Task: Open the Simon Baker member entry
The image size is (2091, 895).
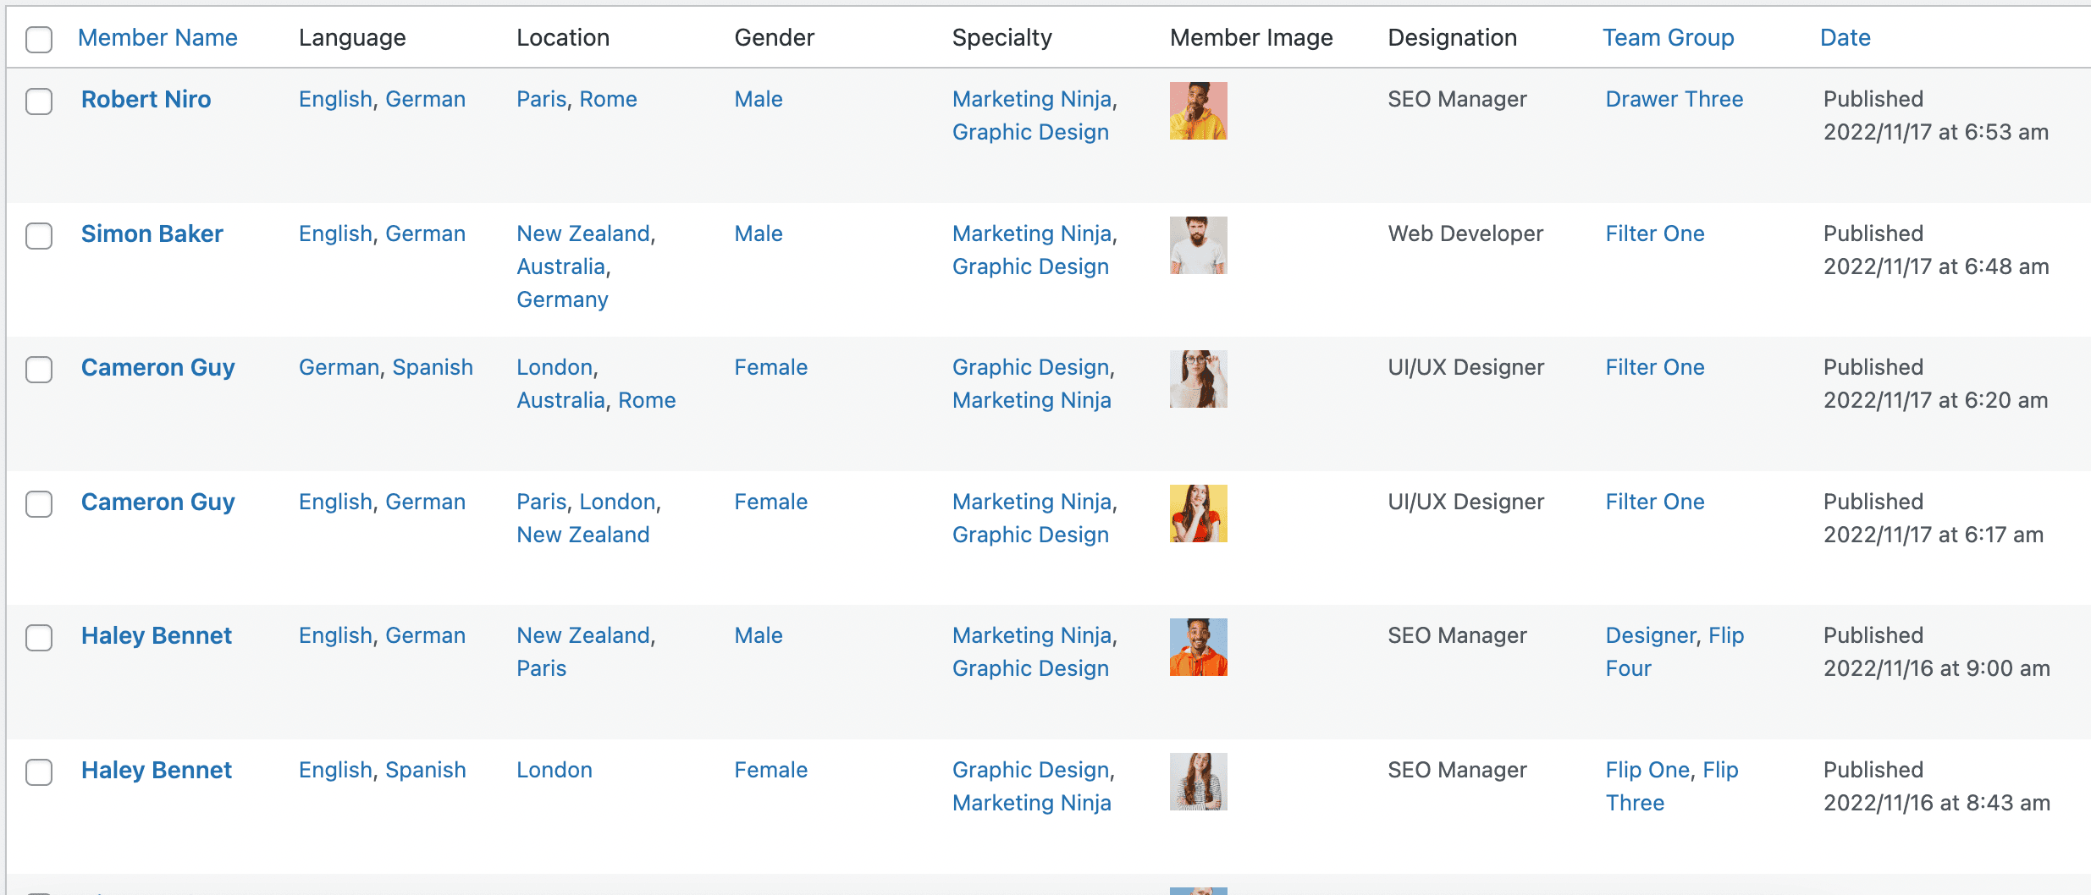Action: 152,234
